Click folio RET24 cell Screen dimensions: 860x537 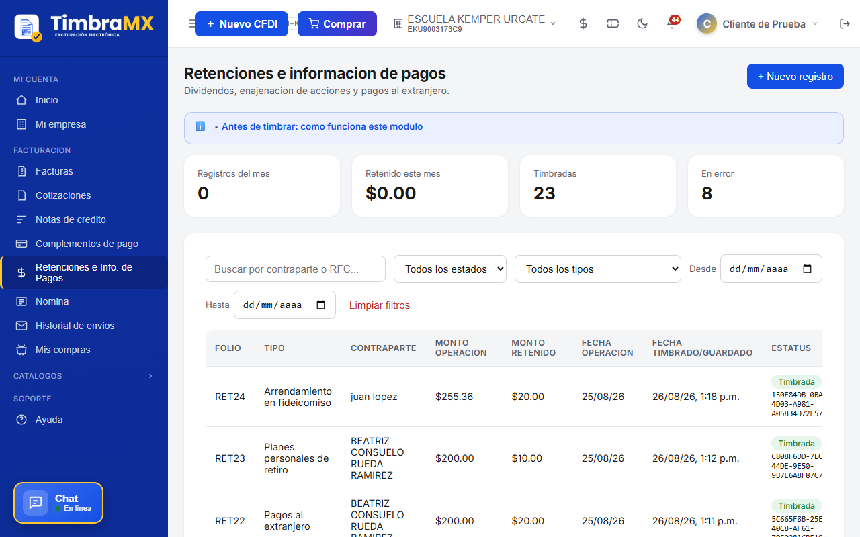click(230, 397)
